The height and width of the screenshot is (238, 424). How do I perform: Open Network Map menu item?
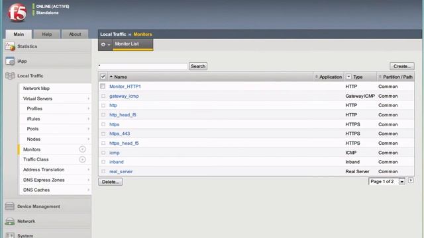[36, 88]
